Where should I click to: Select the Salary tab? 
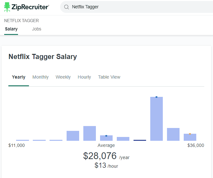pyautogui.click(x=11, y=29)
